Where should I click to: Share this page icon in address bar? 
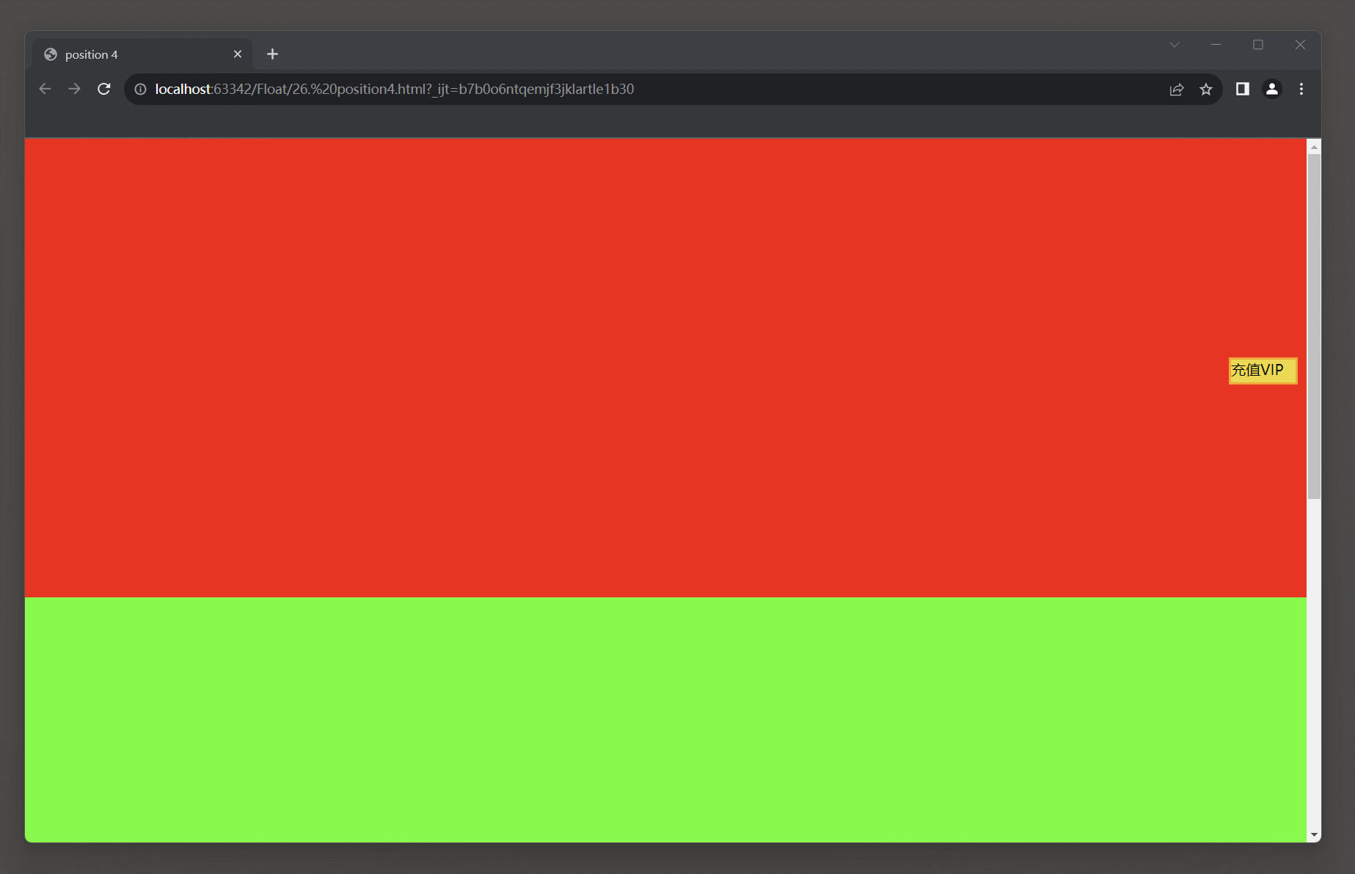point(1177,89)
